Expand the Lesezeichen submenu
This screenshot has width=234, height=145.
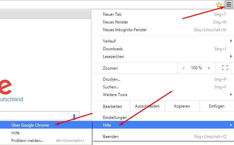click(163, 57)
